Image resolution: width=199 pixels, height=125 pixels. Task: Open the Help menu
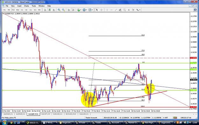(49, 6)
